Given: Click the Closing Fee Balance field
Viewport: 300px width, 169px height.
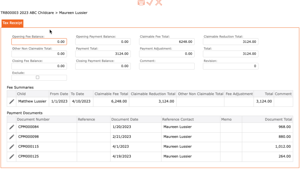Looking at the screenshot, I should pyautogui.click(x=39, y=66).
